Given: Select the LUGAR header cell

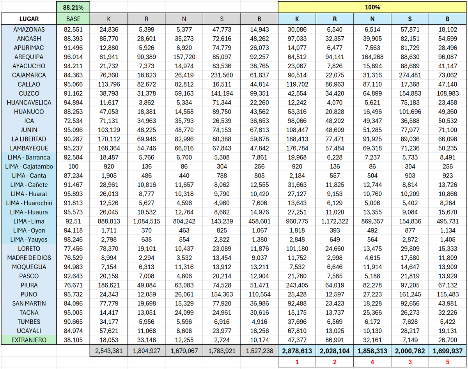Looking at the screenshot, I should [x=29, y=19].
